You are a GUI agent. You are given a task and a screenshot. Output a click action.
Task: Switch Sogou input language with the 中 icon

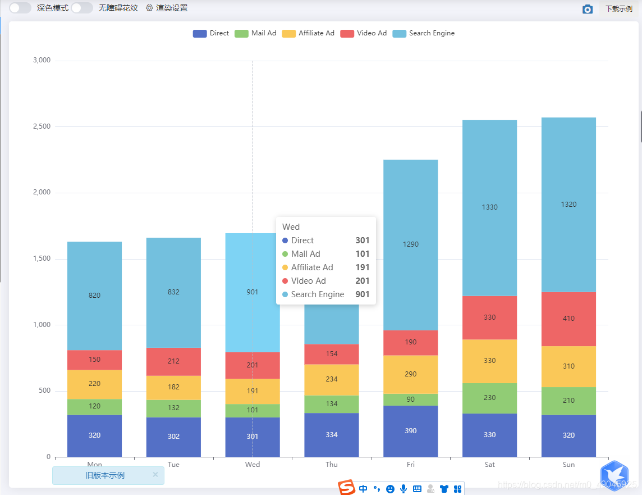coord(362,488)
